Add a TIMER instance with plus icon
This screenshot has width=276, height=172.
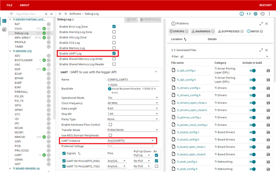point(49,47)
